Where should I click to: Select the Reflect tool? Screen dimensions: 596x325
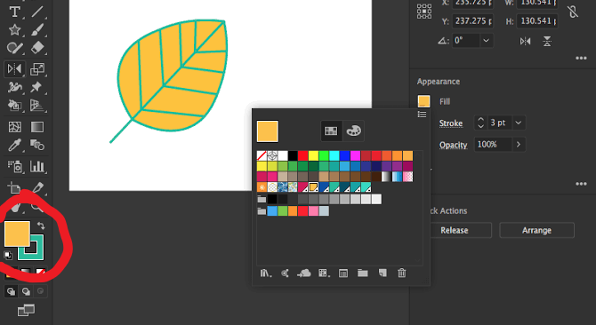pos(14,68)
